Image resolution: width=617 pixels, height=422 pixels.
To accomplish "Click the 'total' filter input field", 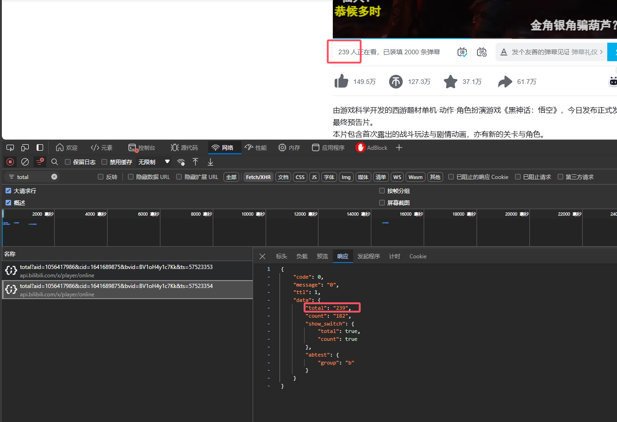I will (32, 177).
